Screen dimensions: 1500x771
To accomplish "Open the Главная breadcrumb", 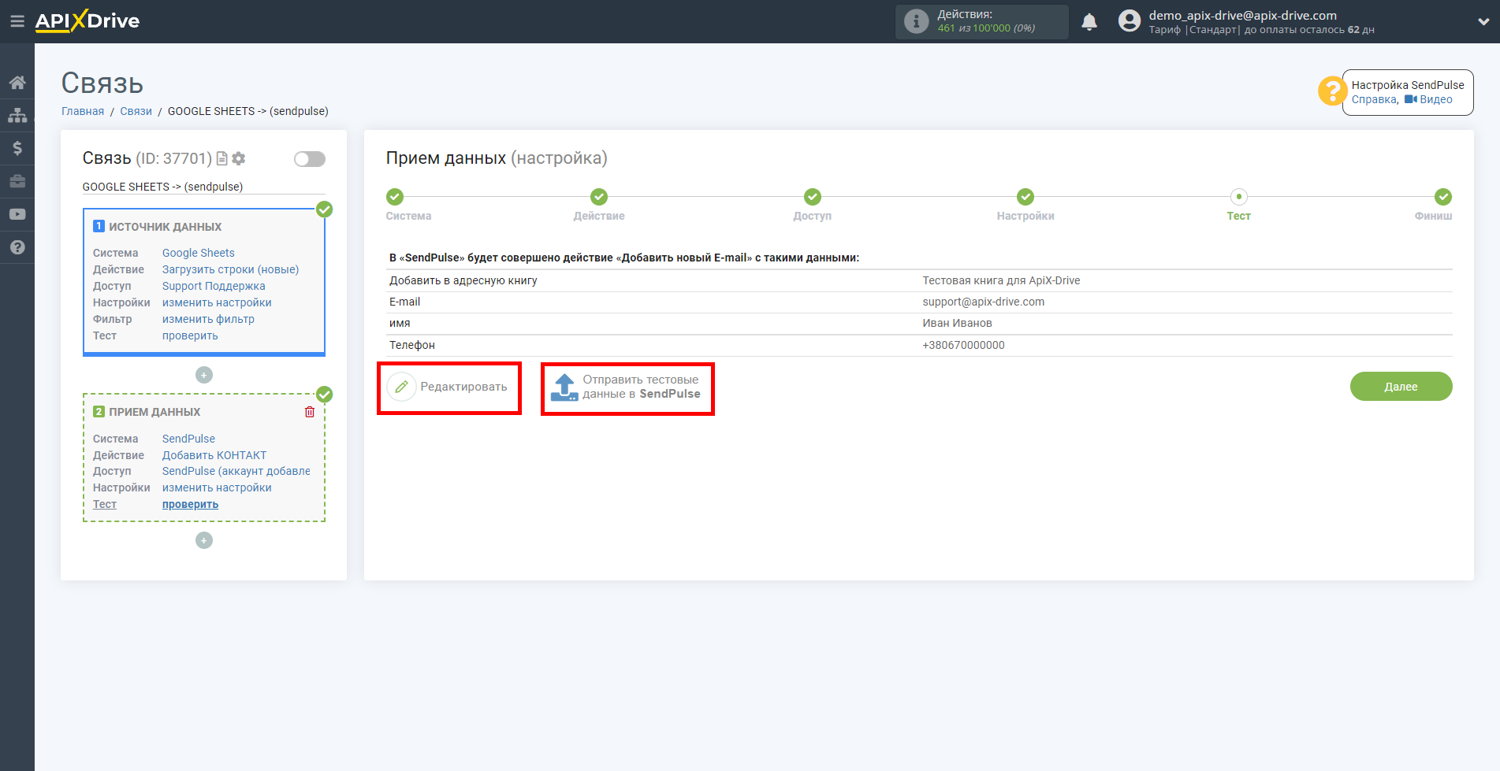I will click(83, 111).
